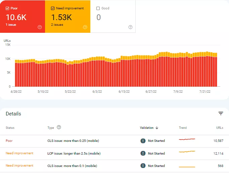
Task: Click the 10.6K Poor count
Action: tap(16, 17)
